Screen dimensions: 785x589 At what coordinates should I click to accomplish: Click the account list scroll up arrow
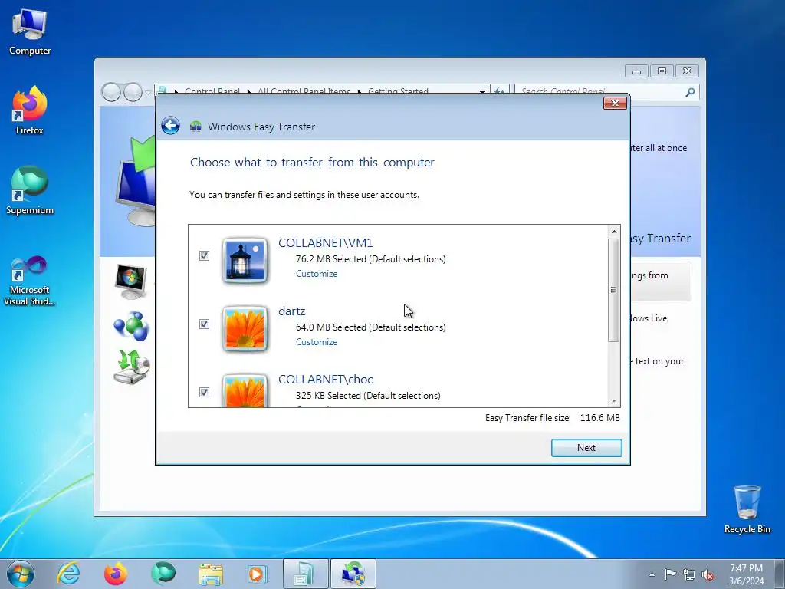(614, 232)
